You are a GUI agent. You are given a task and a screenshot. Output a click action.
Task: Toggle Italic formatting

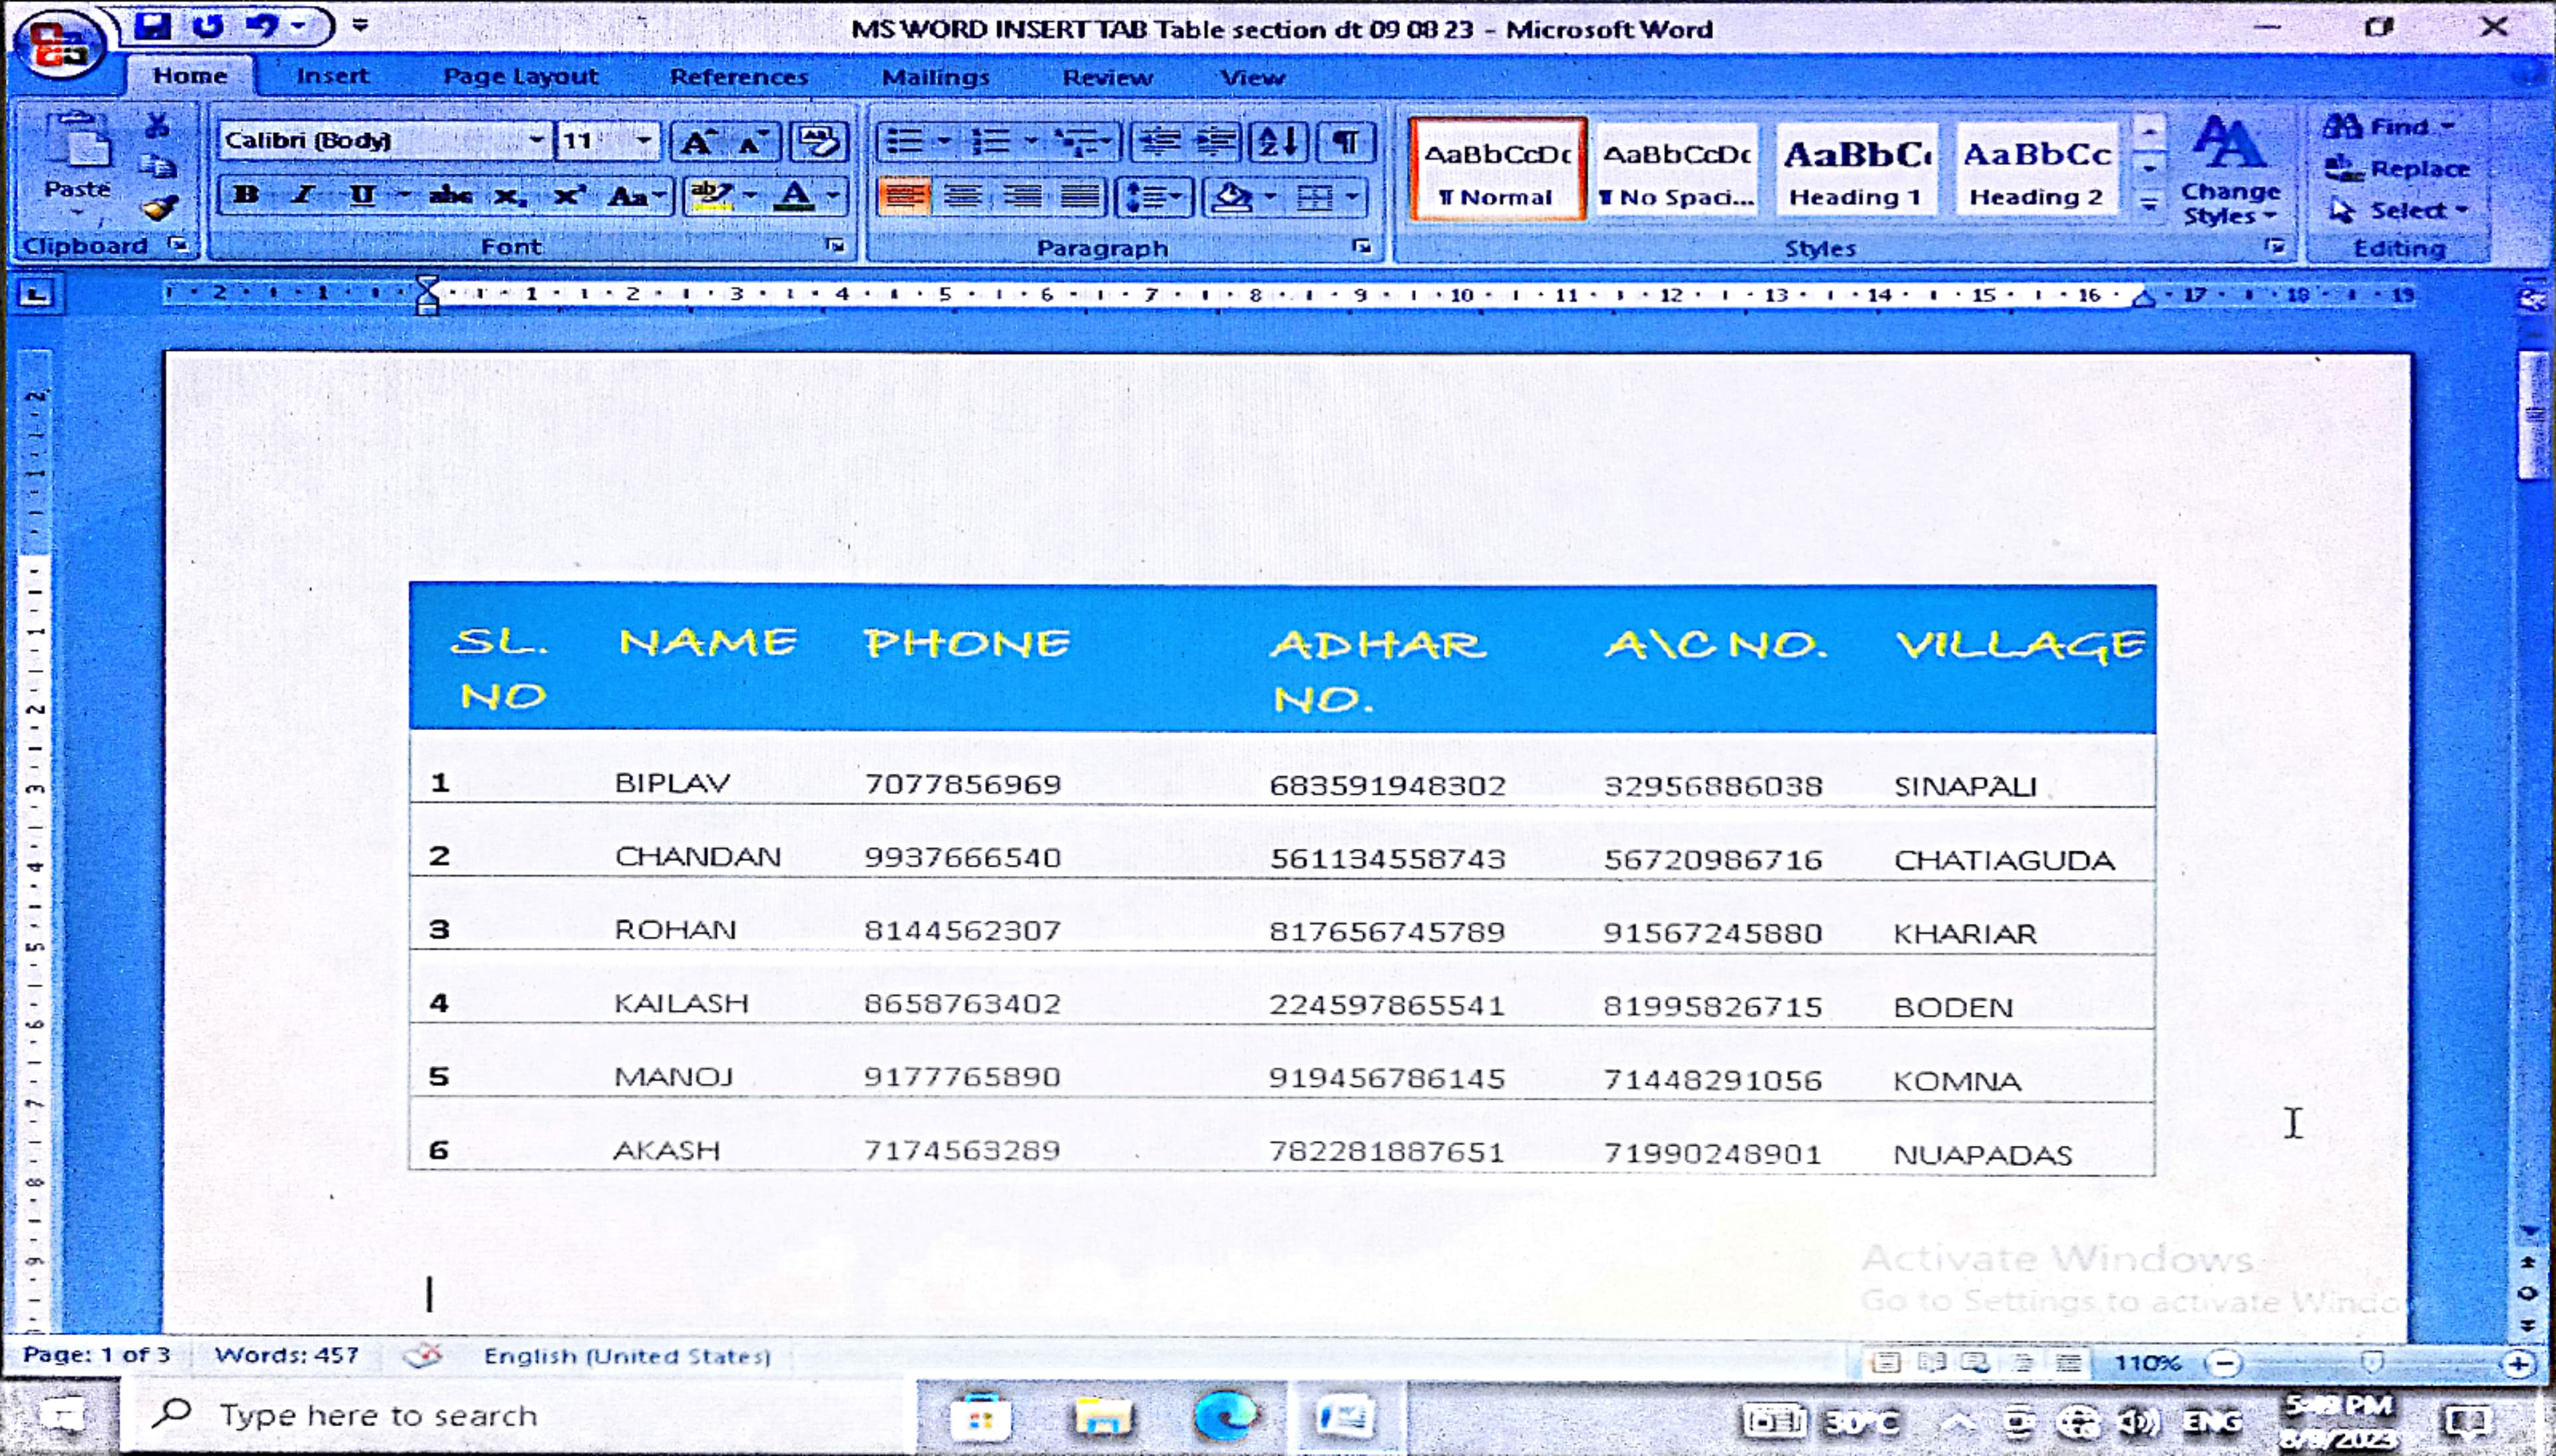302,195
